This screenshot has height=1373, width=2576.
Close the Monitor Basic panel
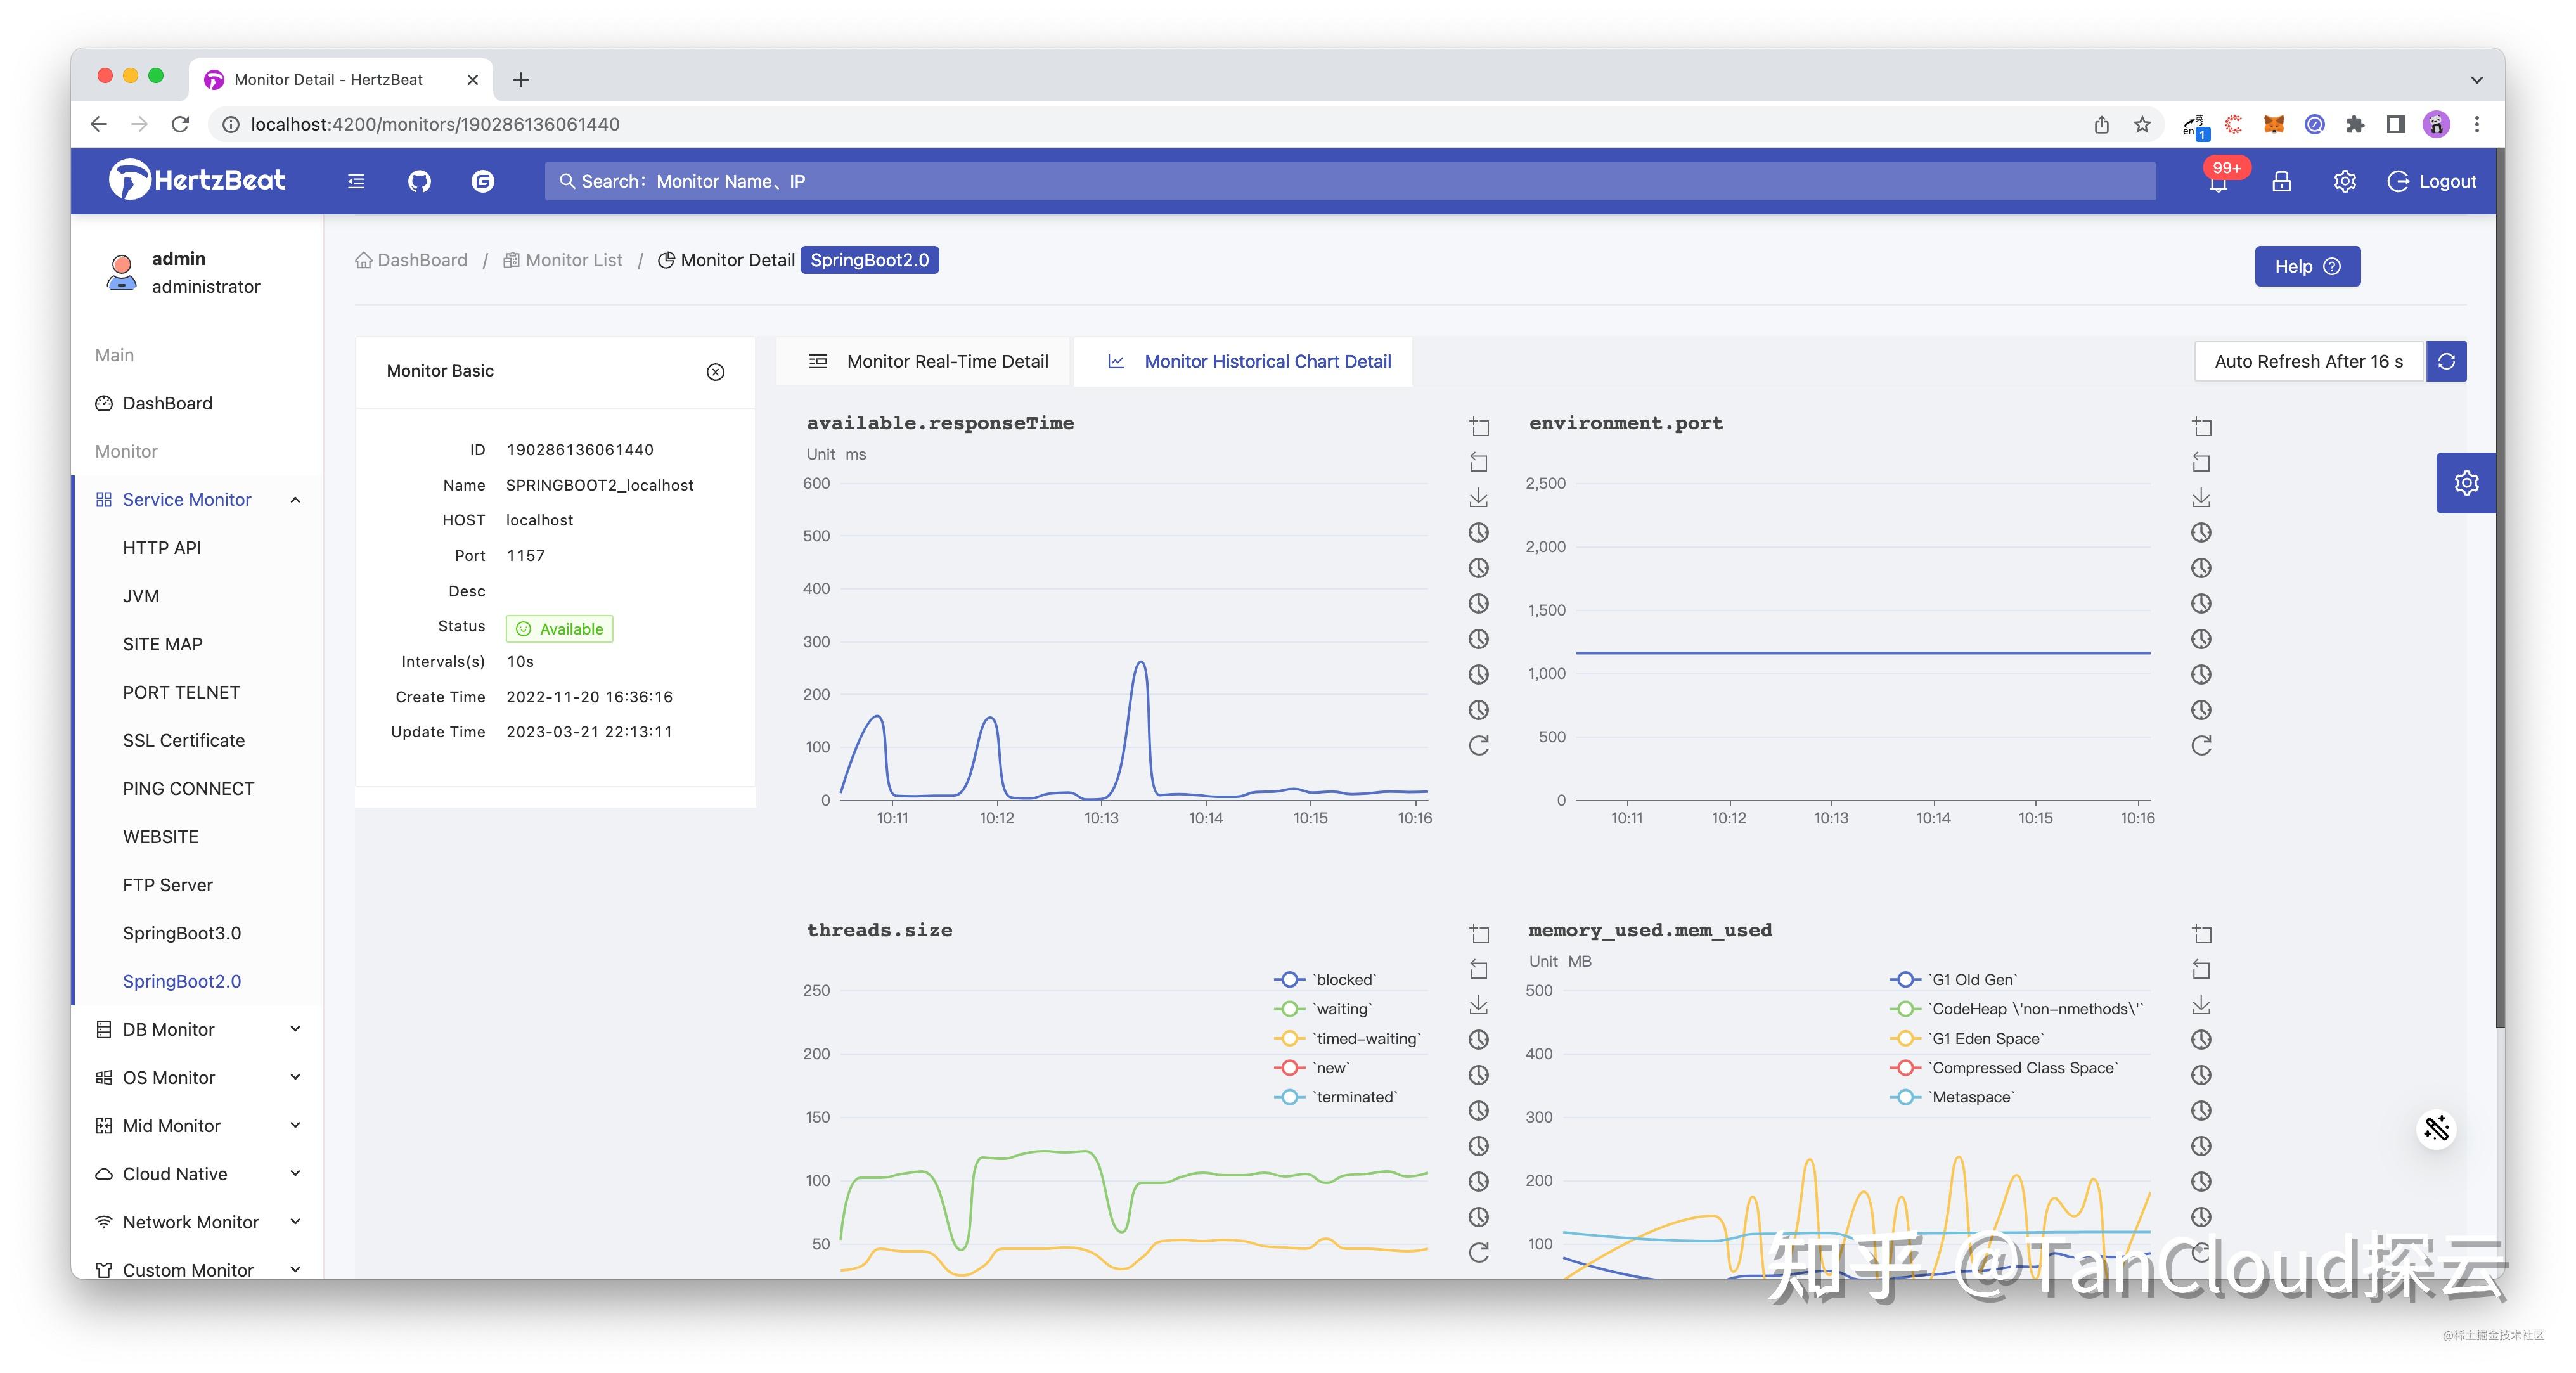(x=715, y=371)
